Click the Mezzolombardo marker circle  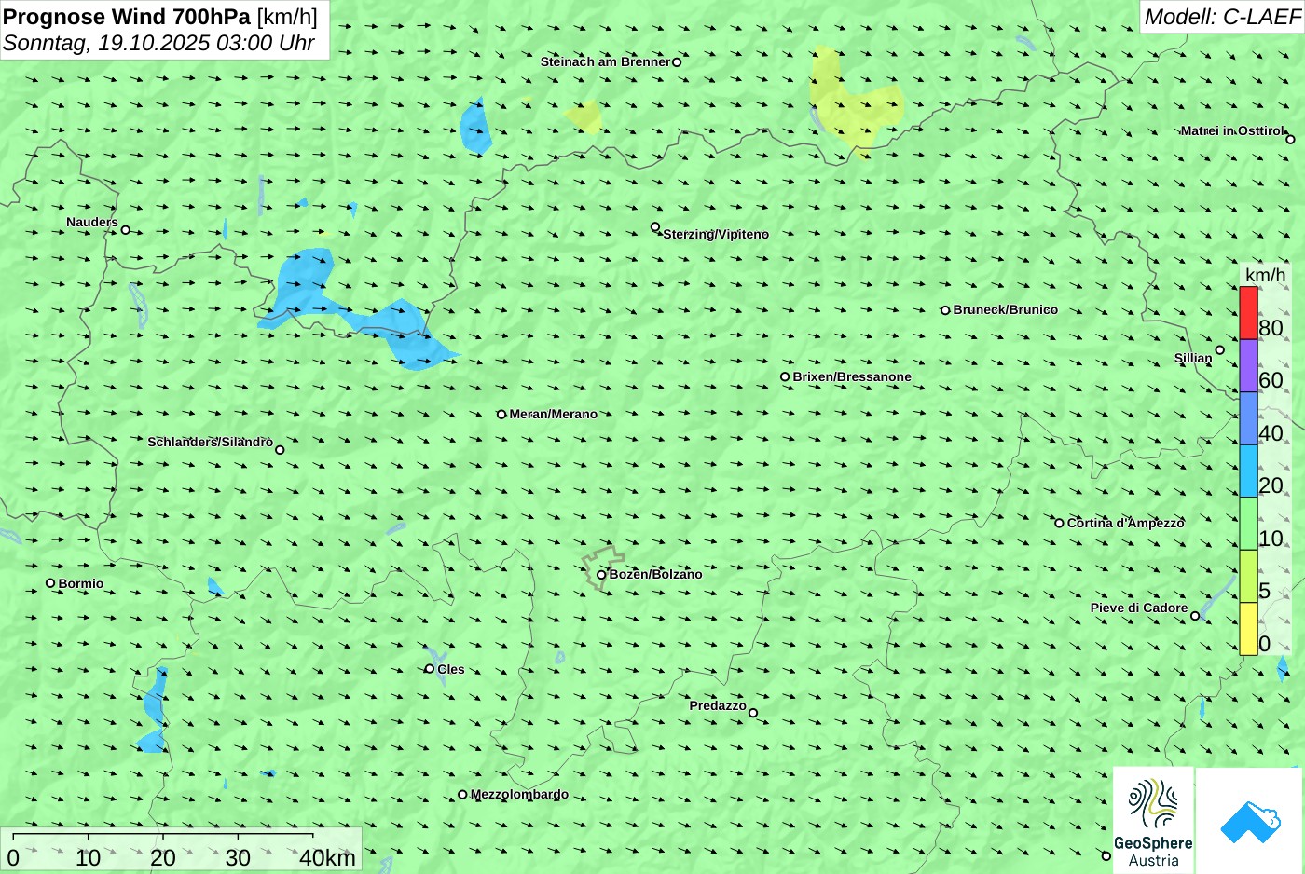click(x=462, y=795)
